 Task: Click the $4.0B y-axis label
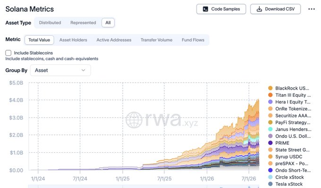(16, 100)
